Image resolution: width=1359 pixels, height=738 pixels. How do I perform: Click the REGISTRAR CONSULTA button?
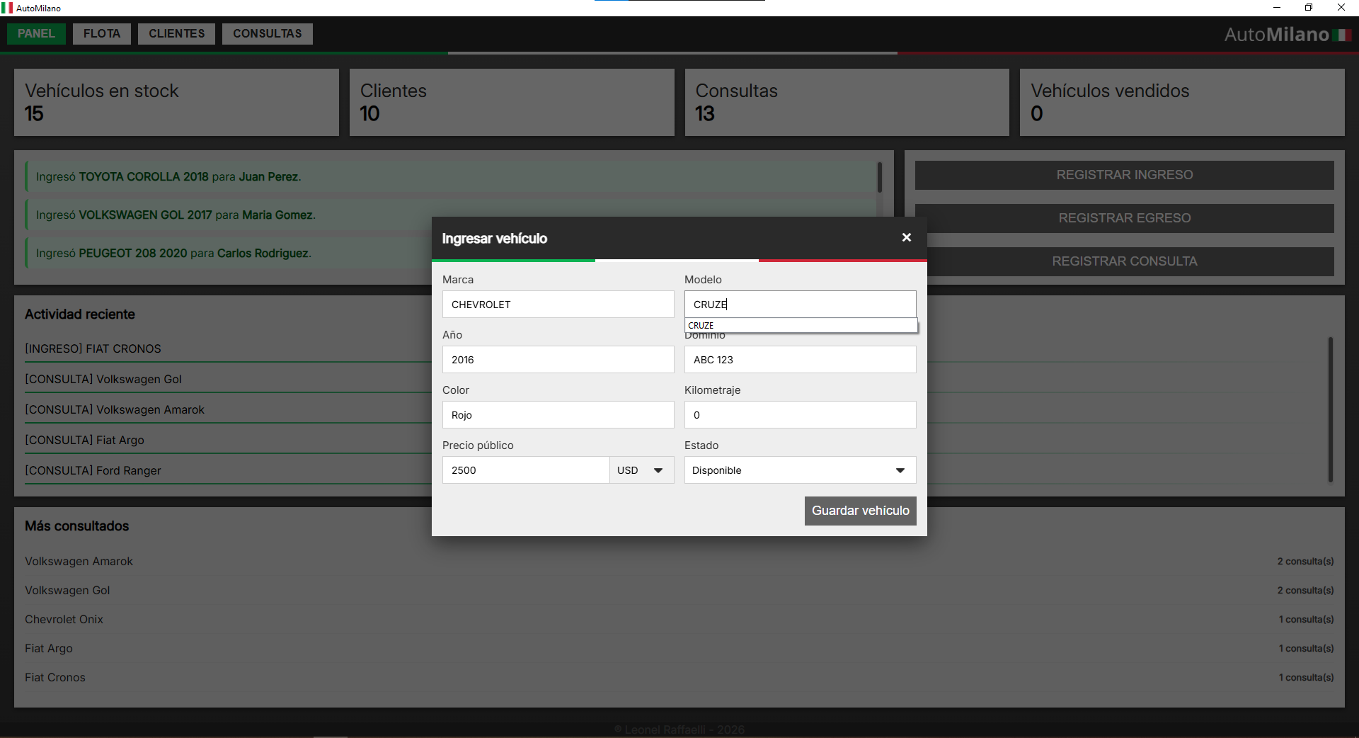[x=1124, y=261]
